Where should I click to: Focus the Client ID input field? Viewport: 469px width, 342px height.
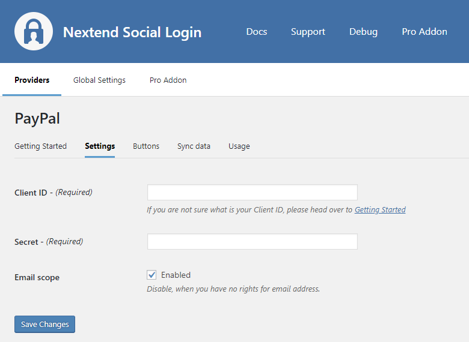coord(253,193)
